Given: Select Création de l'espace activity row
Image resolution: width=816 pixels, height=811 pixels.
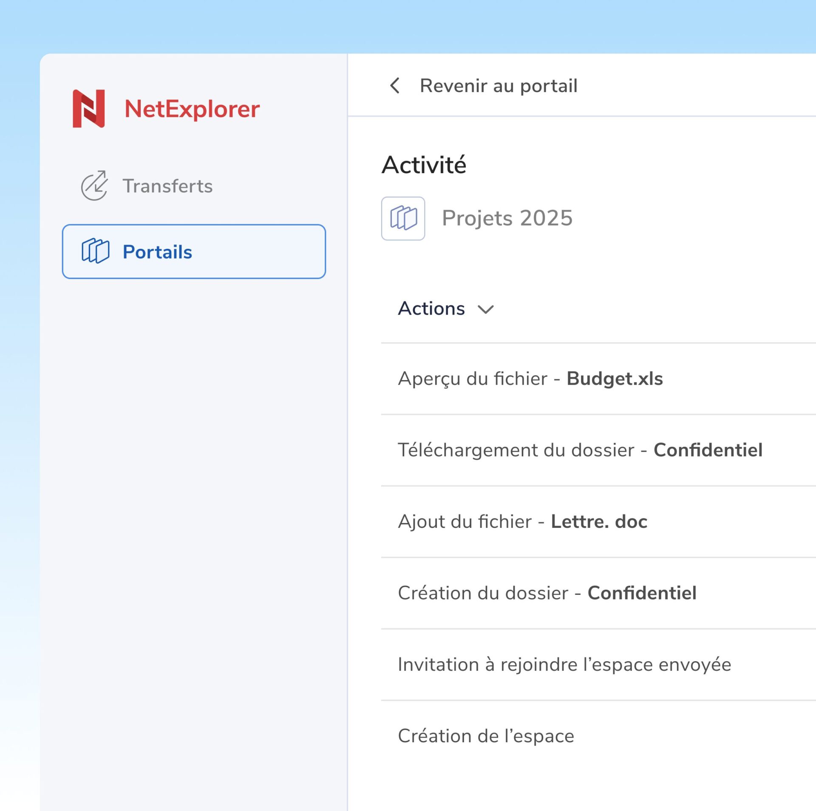Looking at the screenshot, I should (x=485, y=735).
